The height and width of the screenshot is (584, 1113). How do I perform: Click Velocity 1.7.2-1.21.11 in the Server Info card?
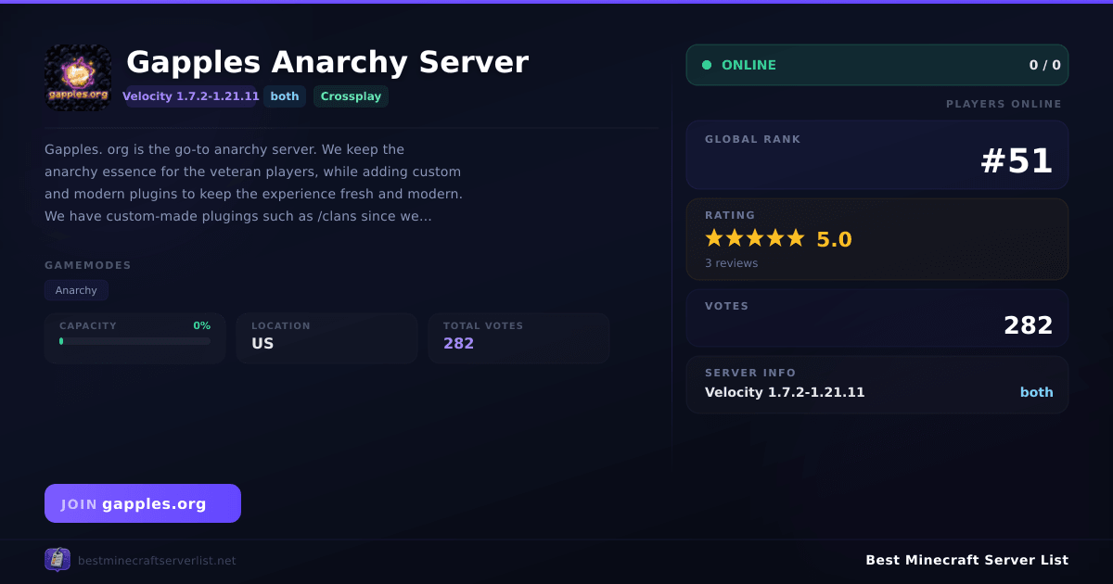pyautogui.click(x=785, y=392)
